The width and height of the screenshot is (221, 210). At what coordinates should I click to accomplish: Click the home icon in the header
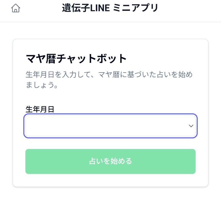pyautogui.click(x=16, y=9)
